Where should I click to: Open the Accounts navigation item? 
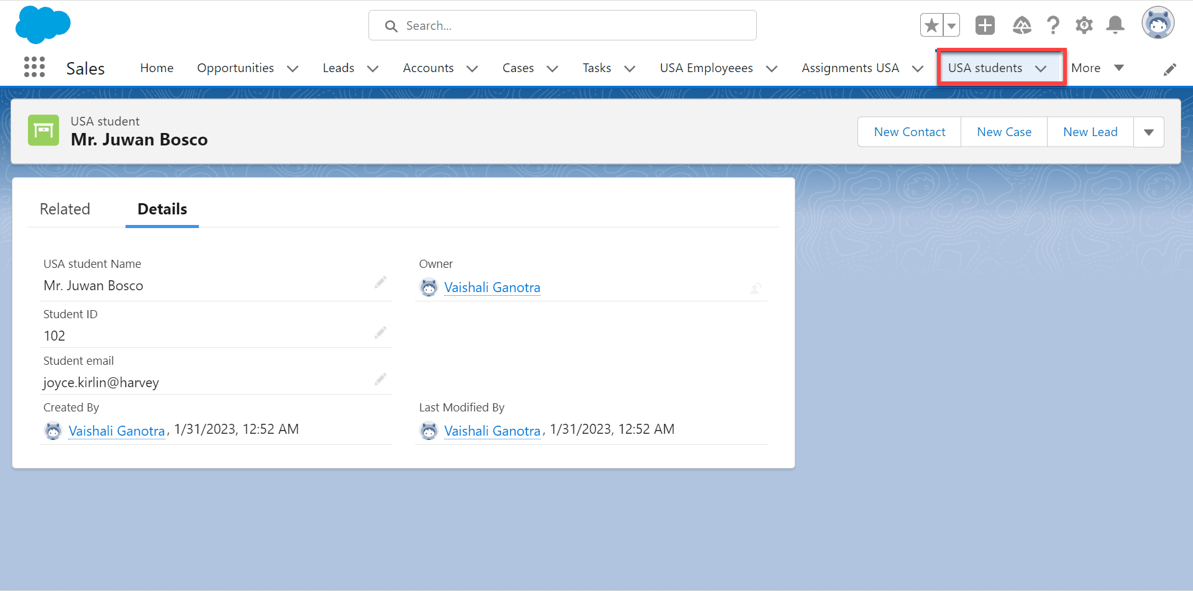428,68
